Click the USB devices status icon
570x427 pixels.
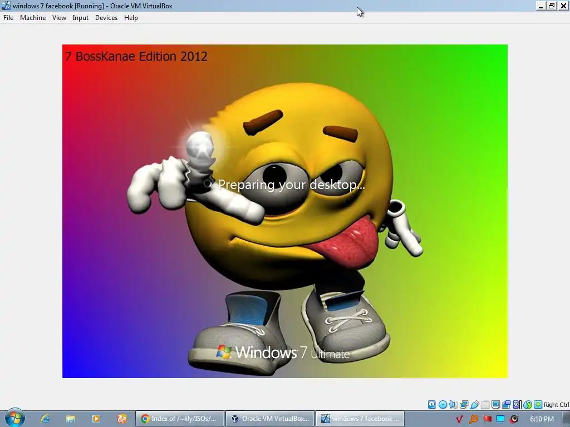coord(474,404)
